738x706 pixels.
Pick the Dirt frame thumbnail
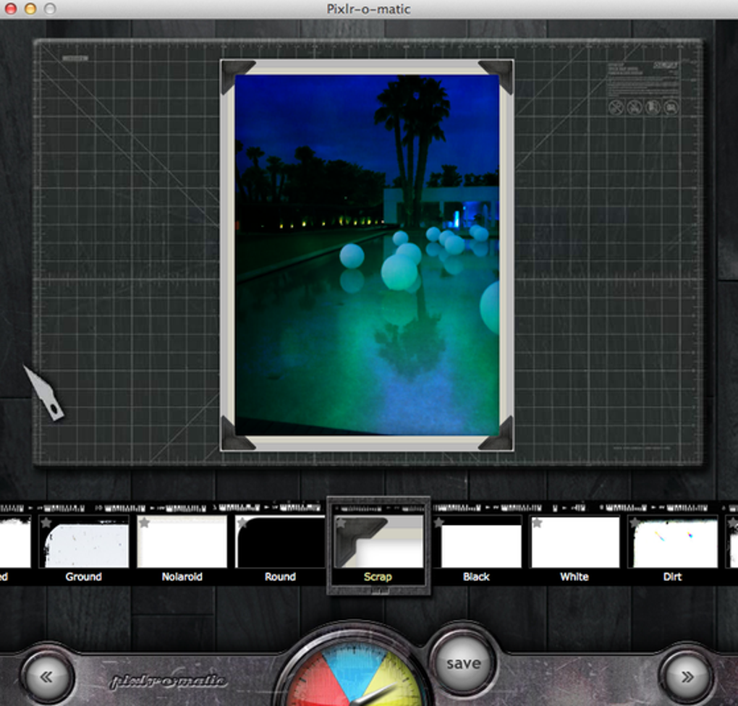point(673,542)
